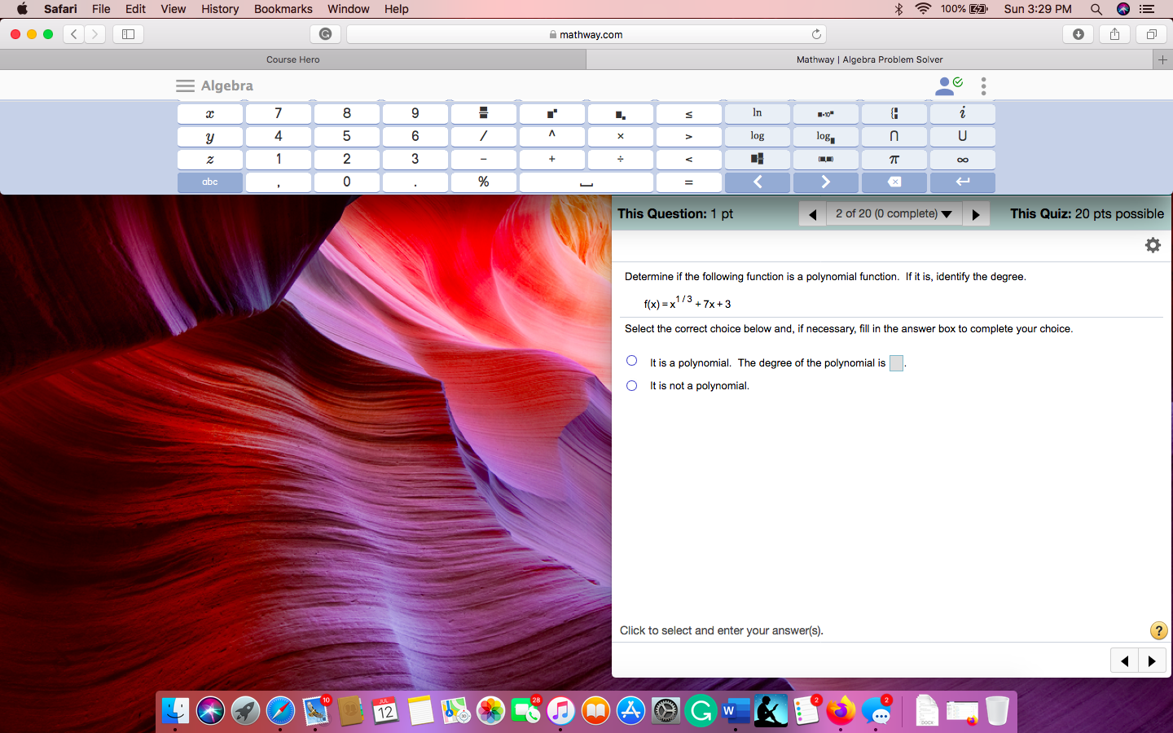1173x733 pixels.
Task: Open the Algebra hamburger menu
Action: (185, 86)
